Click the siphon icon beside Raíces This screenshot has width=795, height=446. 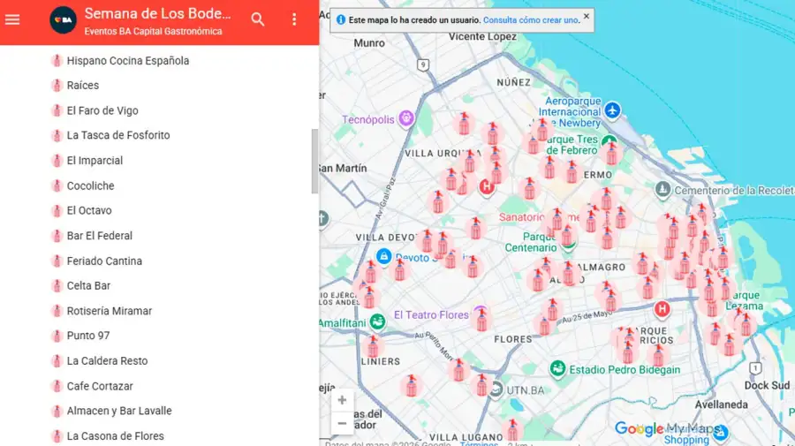coord(57,86)
